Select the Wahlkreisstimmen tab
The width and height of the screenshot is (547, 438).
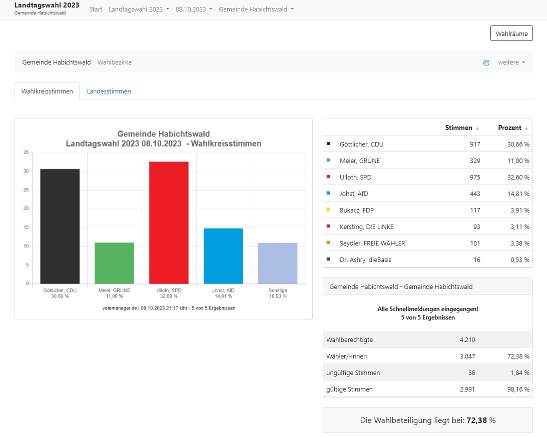click(47, 91)
